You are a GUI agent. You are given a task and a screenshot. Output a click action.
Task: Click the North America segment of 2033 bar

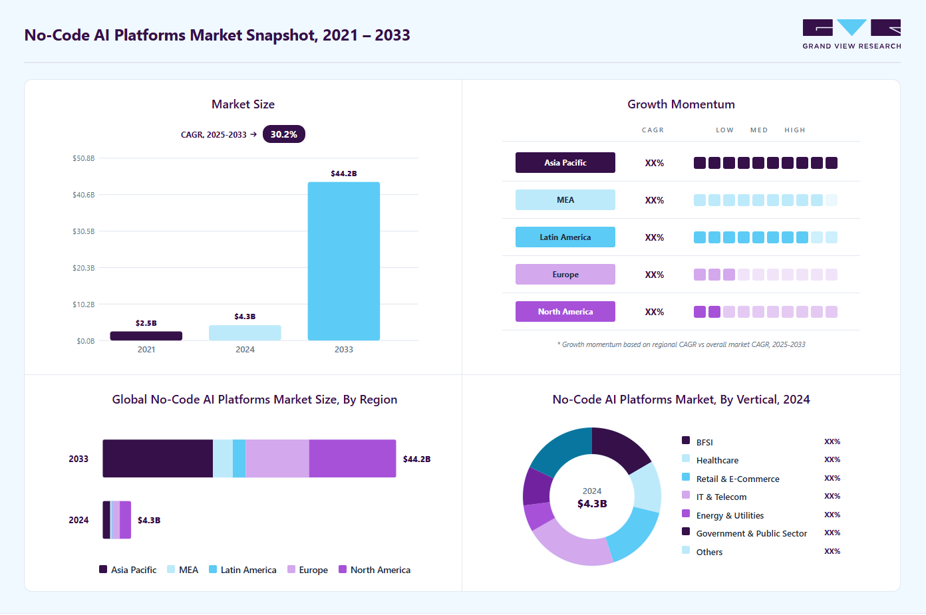pos(353,459)
